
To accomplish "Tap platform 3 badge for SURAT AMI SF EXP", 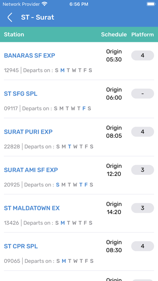I will (x=143, y=170).
